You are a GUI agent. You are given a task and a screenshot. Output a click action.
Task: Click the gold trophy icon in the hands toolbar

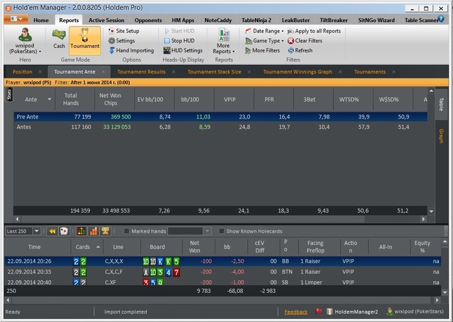(x=105, y=231)
